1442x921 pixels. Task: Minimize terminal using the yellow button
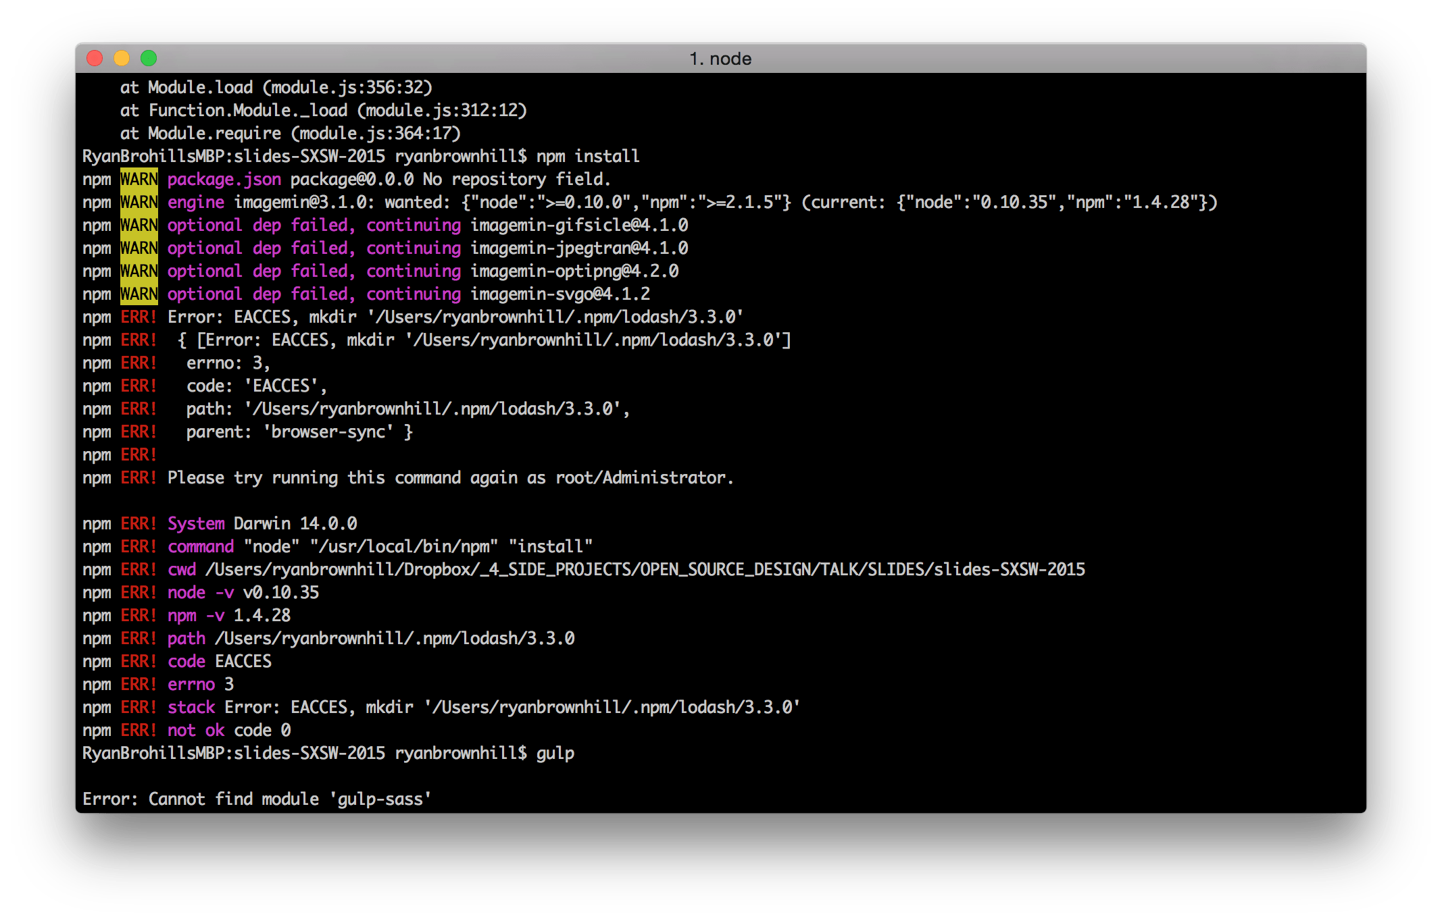(x=122, y=59)
